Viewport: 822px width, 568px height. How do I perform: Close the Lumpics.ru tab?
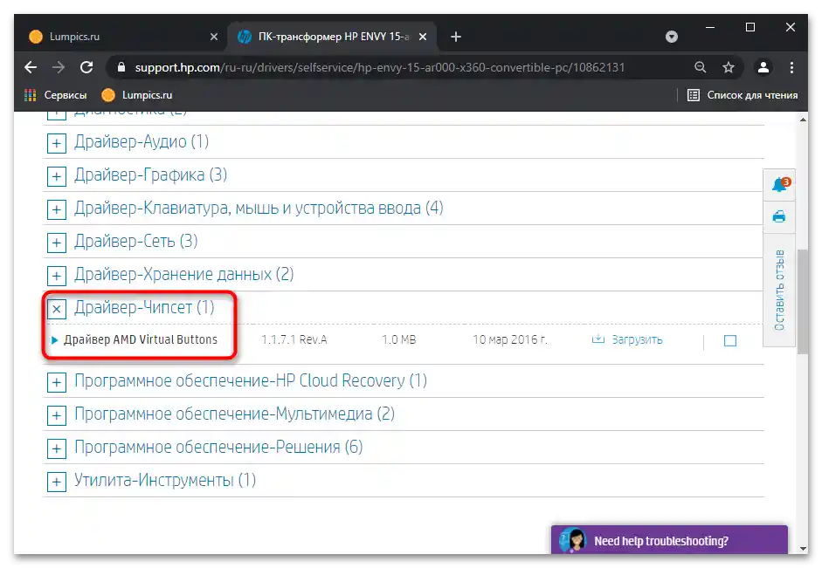(x=214, y=37)
